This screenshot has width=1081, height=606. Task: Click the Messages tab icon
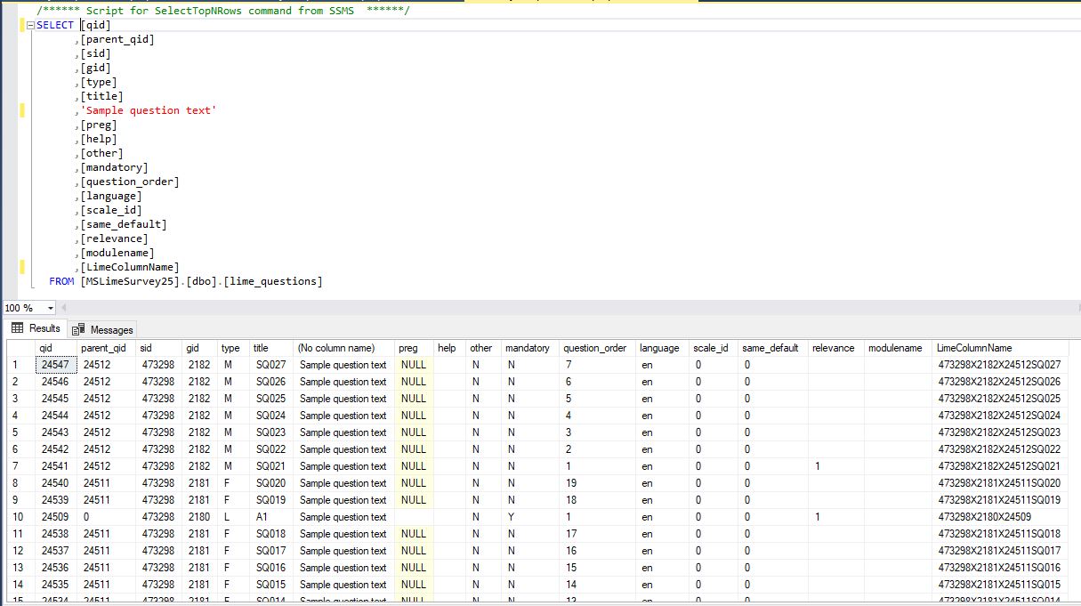click(79, 329)
